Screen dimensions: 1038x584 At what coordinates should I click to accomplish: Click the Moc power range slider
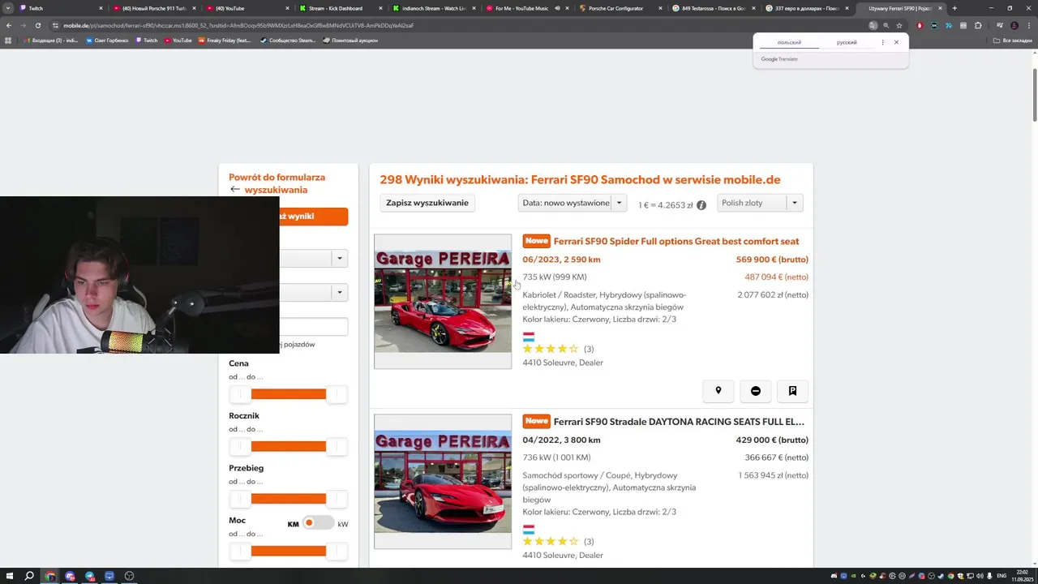[x=288, y=552]
